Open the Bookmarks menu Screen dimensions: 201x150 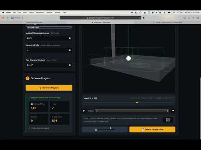pyautogui.click(x=40, y=12)
